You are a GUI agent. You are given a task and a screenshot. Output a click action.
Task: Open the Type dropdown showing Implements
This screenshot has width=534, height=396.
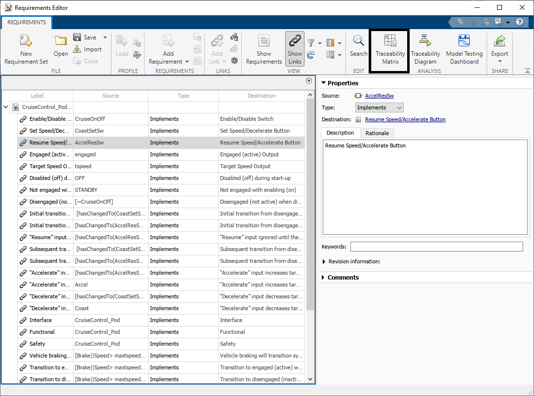(x=379, y=108)
